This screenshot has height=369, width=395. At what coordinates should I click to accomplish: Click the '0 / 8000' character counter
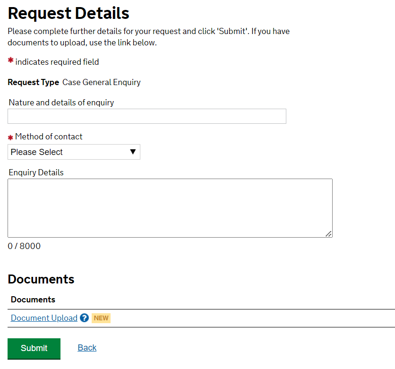[x=24, y=246]
